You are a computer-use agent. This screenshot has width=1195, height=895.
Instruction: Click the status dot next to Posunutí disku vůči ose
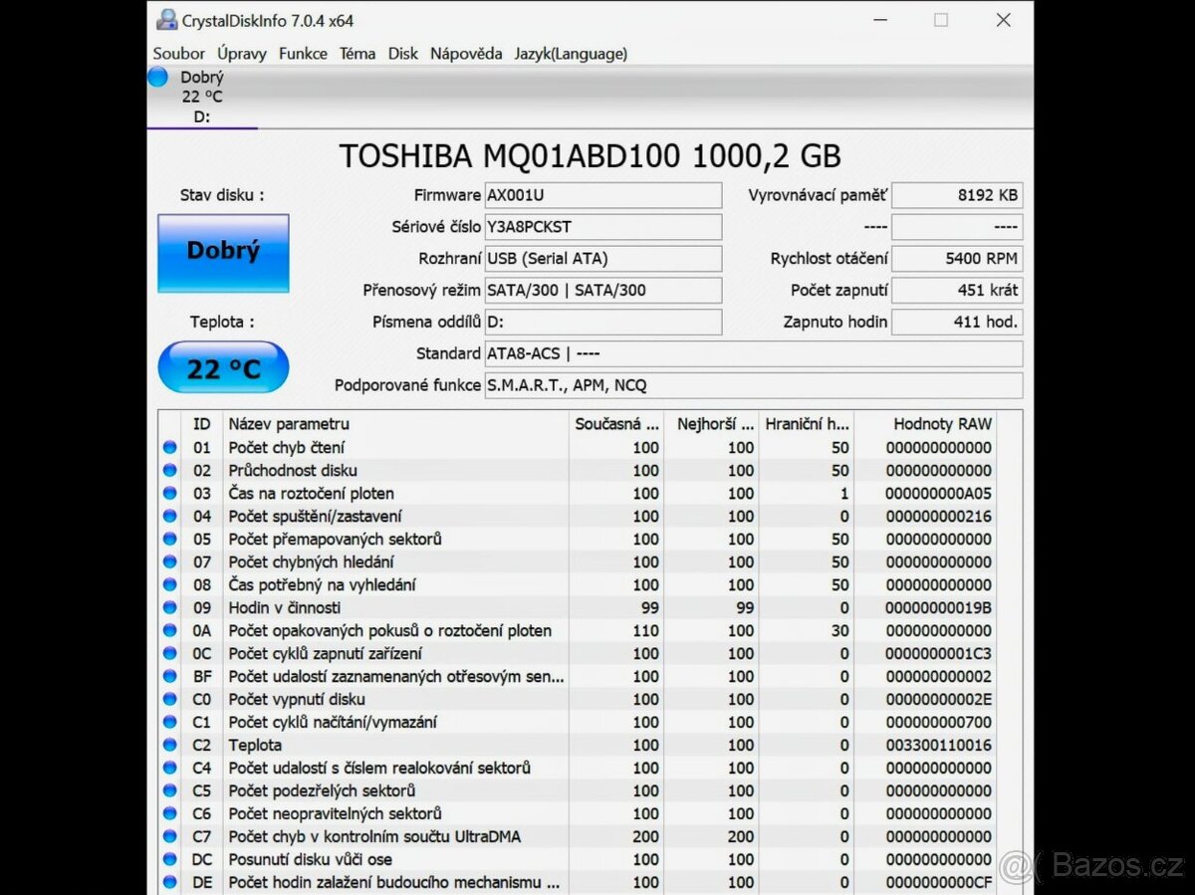click(169, 859)
